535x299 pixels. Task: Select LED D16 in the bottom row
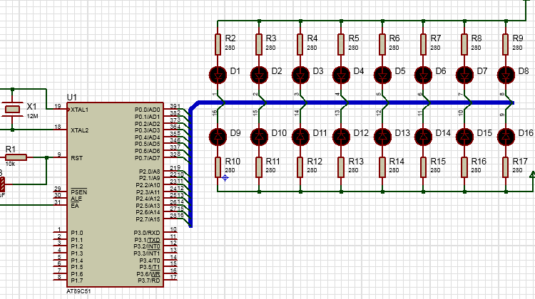pos(506,137)
